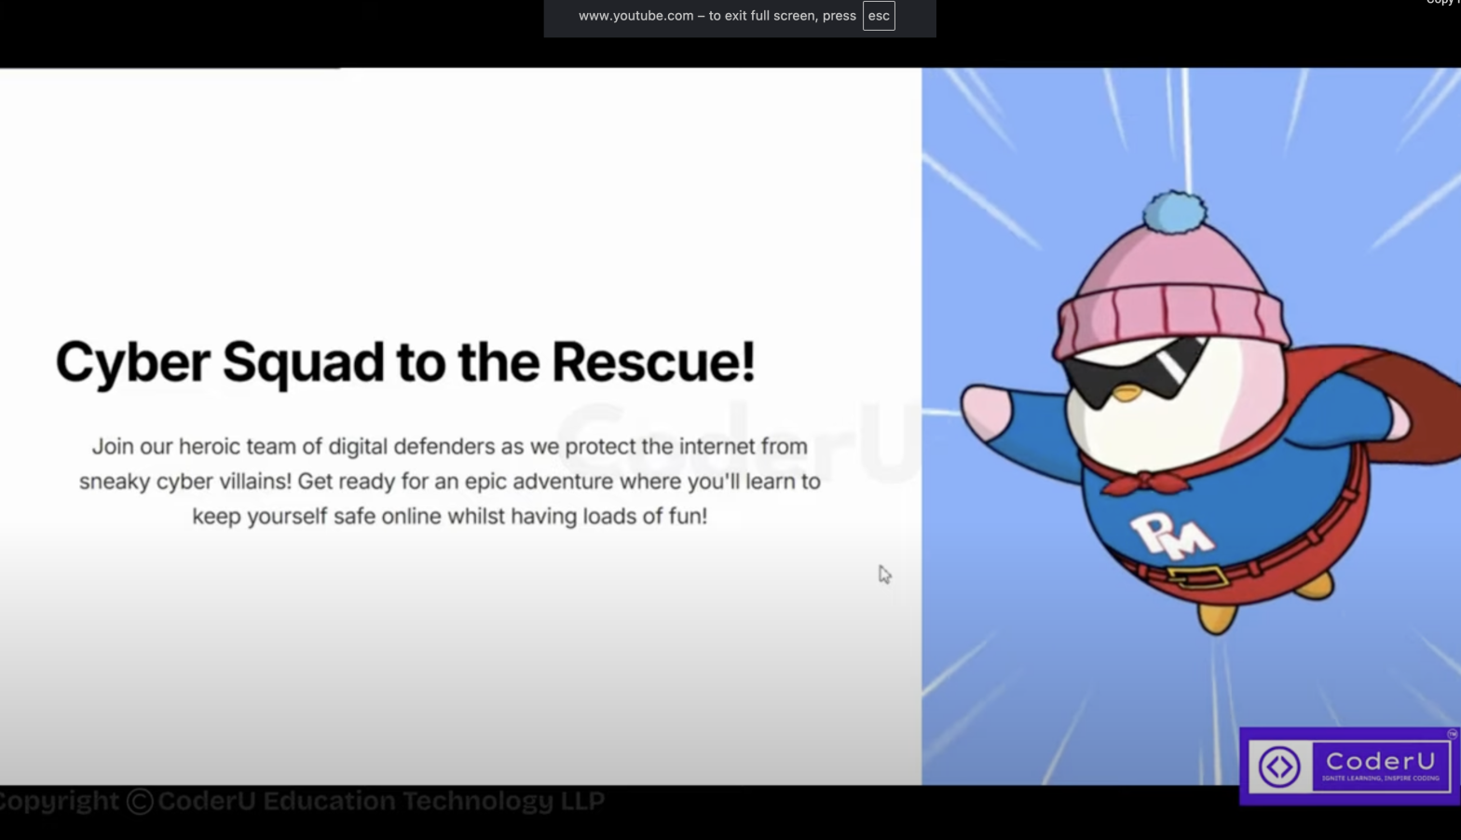Click the CoderU name in the purple logo

(1380, 760)
